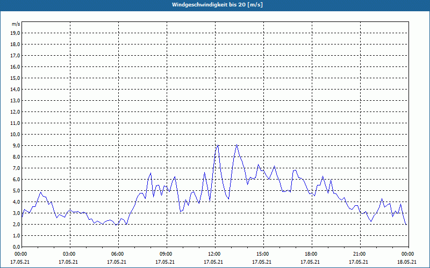Pick the "17.05.21" date beneath "18:00"
Viewport: 430px width, 268px height.
click(x=310, y=262)
